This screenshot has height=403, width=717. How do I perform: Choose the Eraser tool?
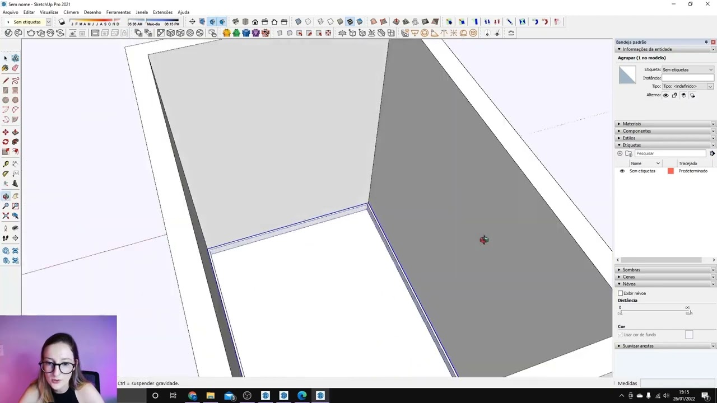click(15, 68)
